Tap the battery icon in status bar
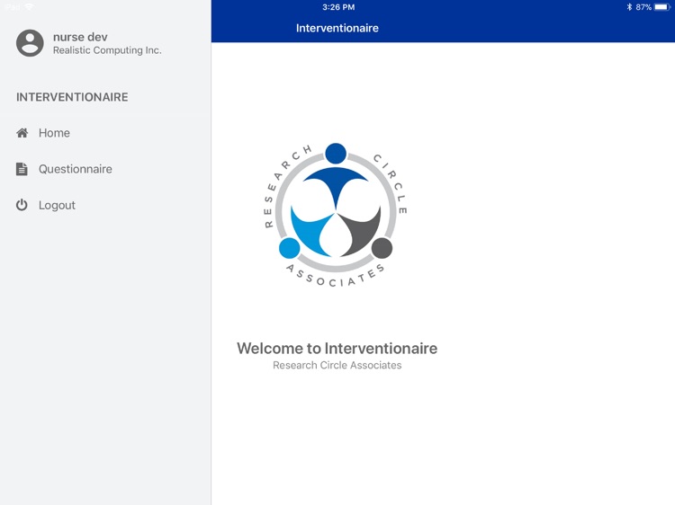The image size is (675, 505). [x=662, y=7]
